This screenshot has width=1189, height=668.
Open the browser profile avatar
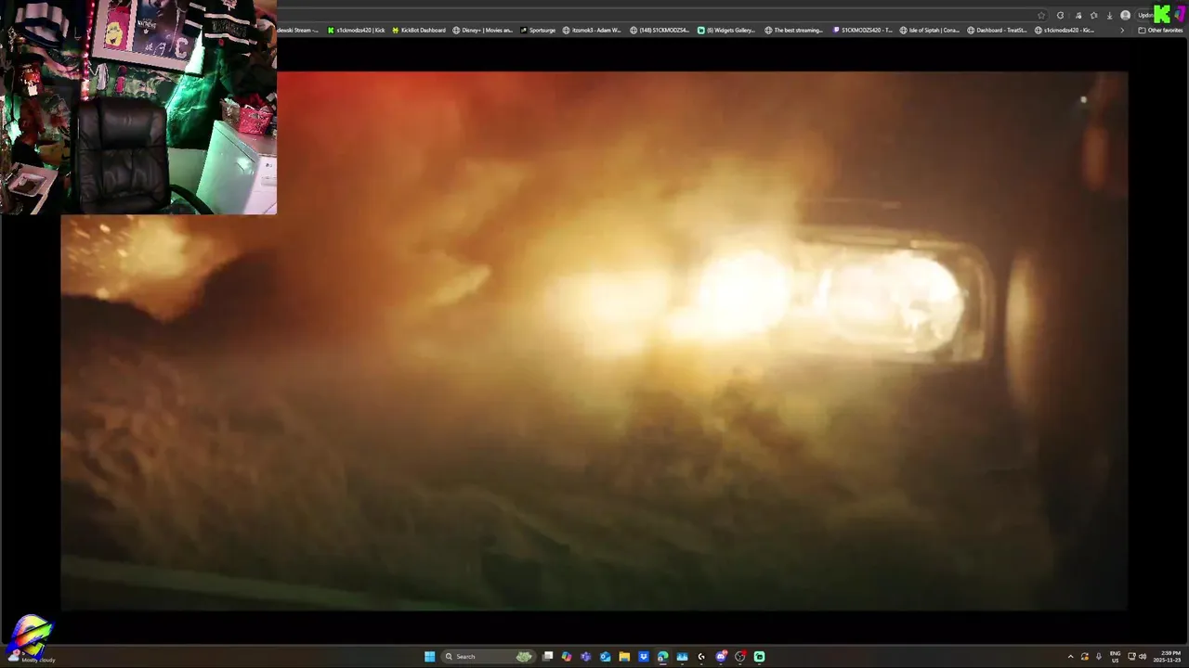(1125, 15)
